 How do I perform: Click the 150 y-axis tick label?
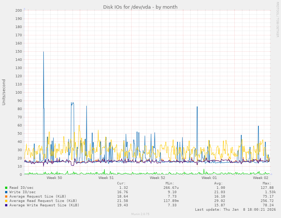click(x=19, y=51)
